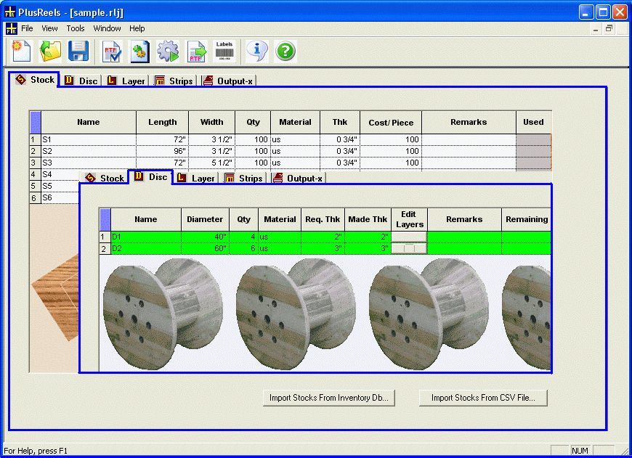The image size is (632, 458).
Task: Click the 40" diameter cell in row D1
Action: click(x=205, y=237)
